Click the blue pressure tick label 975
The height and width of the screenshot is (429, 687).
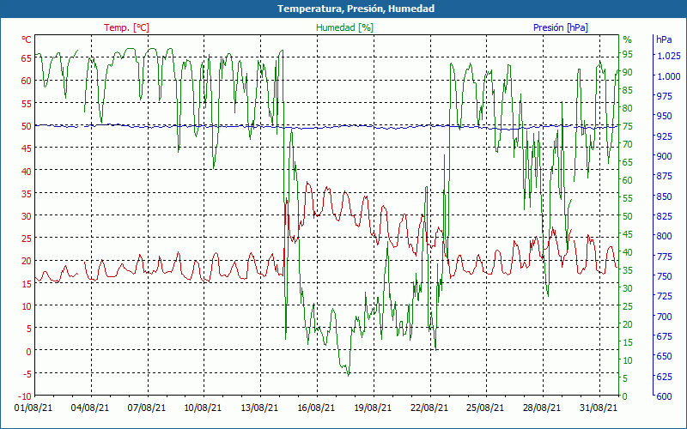[x=664, y=96]
